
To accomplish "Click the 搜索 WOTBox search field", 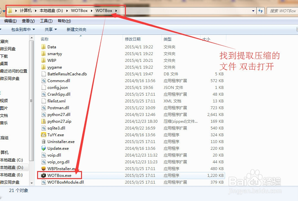I will click(283, 11).
